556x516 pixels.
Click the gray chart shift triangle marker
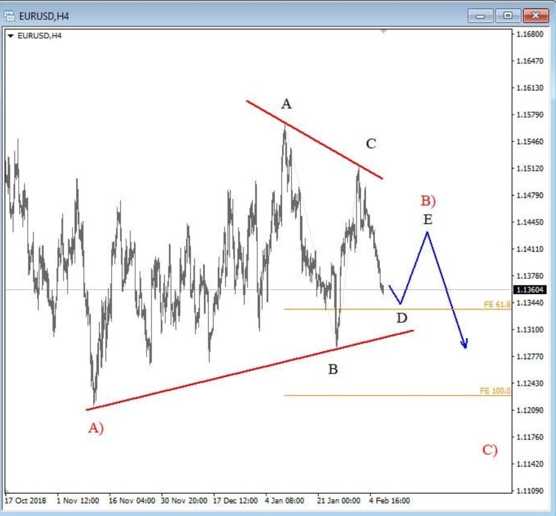point(383,31)
